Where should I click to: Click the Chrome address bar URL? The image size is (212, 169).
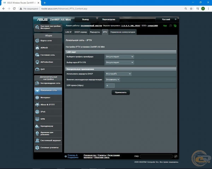(x=64, y=8)
